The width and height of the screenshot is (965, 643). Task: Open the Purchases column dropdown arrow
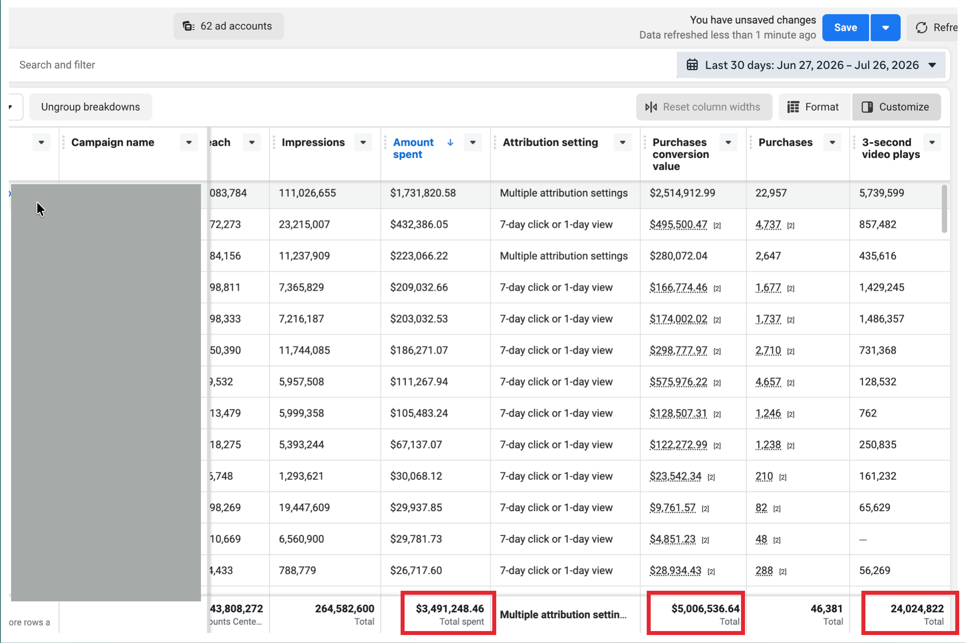(x=832, y=143)
